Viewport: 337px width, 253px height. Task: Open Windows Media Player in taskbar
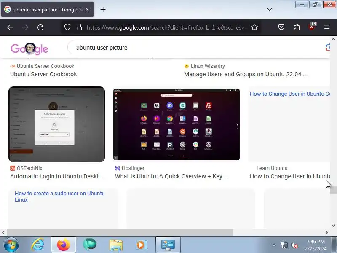[x=142, y=245]
